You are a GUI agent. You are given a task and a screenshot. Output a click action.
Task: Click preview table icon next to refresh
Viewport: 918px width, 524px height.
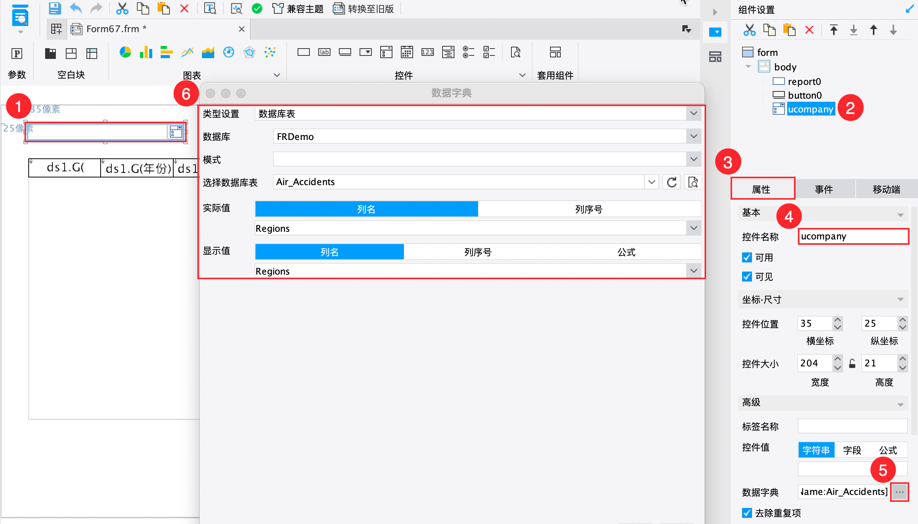[x=693, y=182]
